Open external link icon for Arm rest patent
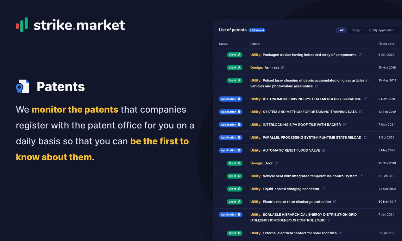402x241 pixels. [x=283, y=68]
